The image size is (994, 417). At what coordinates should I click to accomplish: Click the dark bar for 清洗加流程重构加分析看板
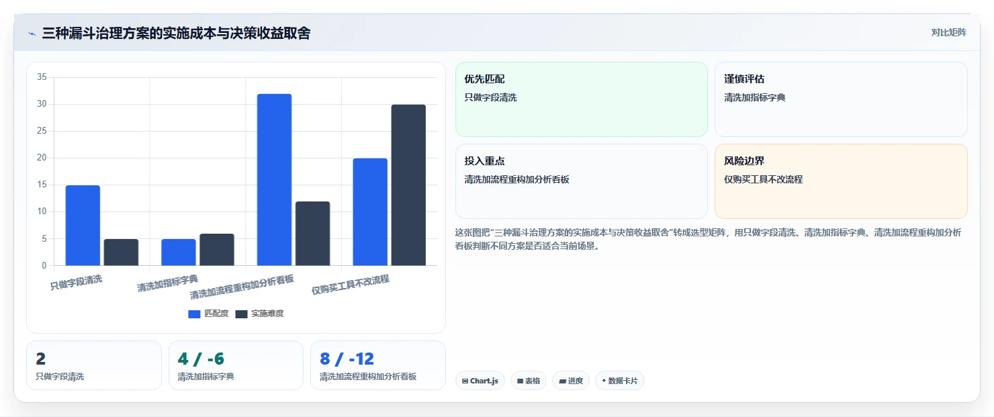[x=312, y=233]
